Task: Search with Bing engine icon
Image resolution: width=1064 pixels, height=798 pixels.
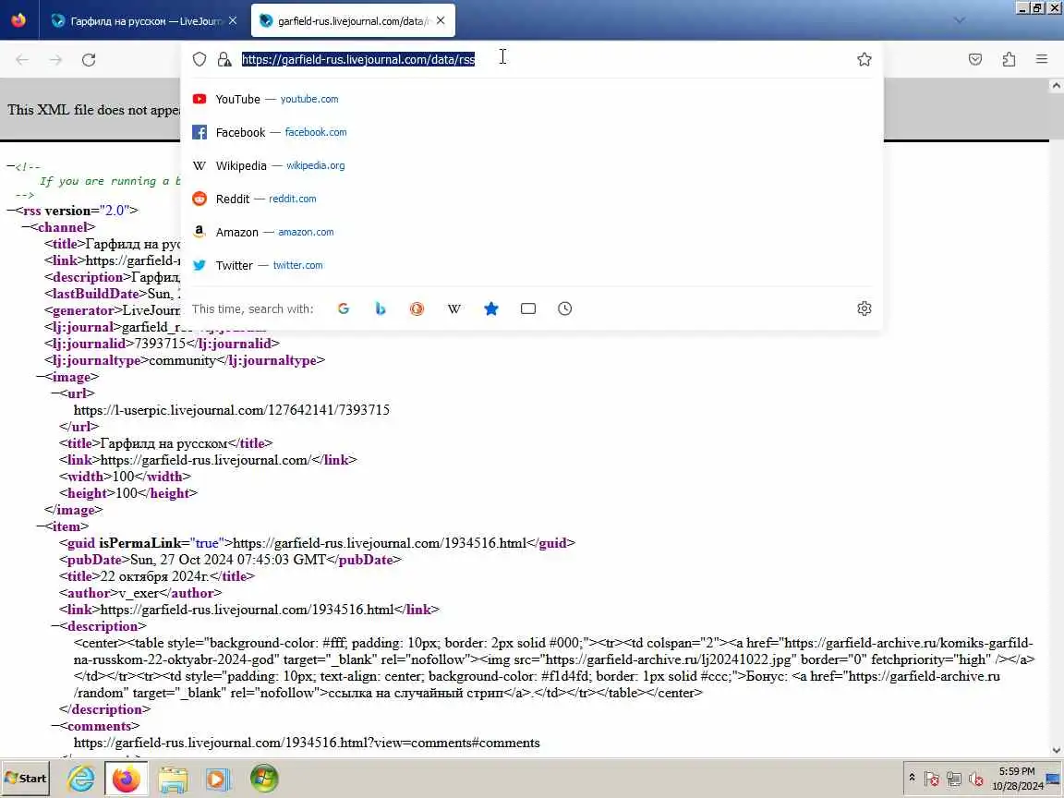Action: tap(380, 308)
